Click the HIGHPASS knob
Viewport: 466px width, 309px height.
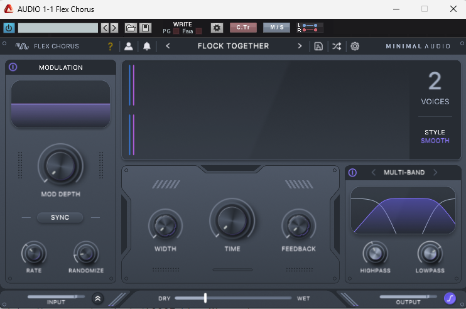point(375,254)
